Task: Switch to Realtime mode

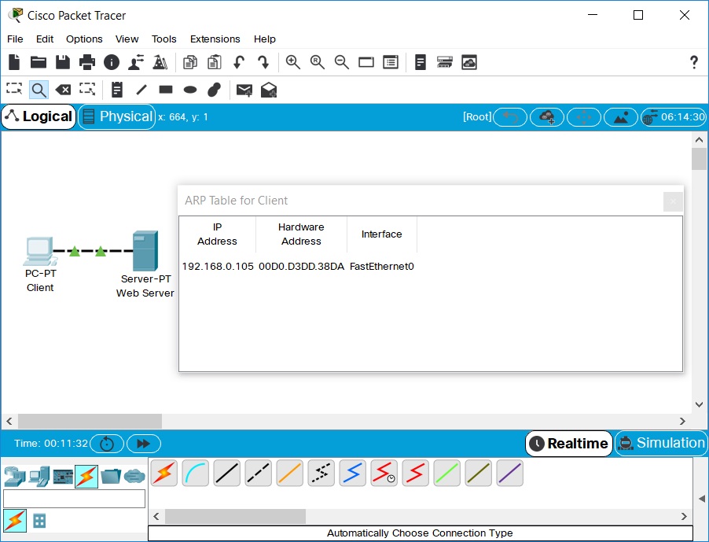Action: tap(569, 443)
